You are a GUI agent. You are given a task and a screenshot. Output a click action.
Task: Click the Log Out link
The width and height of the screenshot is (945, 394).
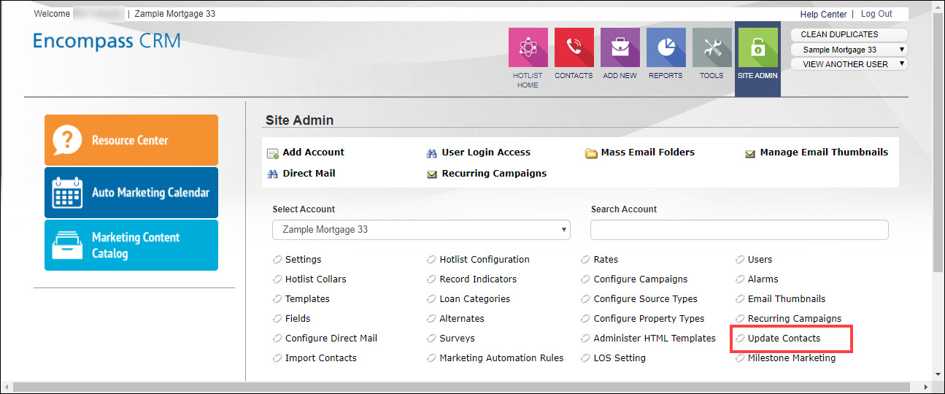click(x=876, y=14)
